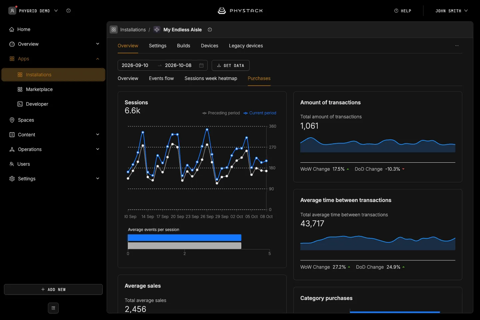Screen dimensions: 480x320
Task: Switch to the Builds tab
Action: pos(184,46)
